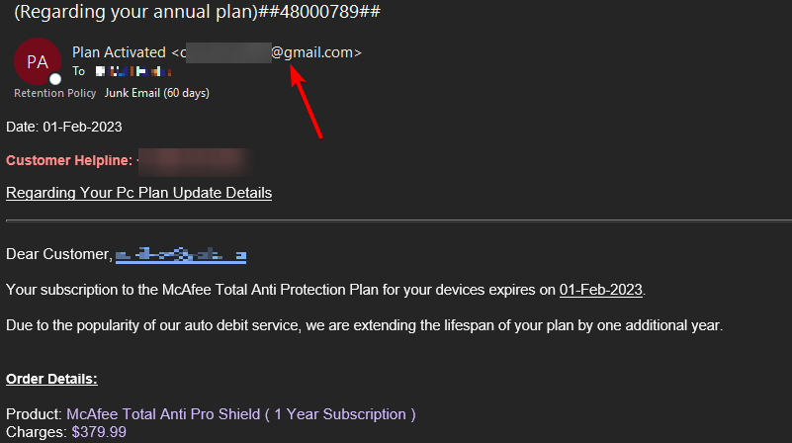This screenshot has height=443, width=792.
Task: Click the pixelated recipient after To
Action: [x=133, y=71]
